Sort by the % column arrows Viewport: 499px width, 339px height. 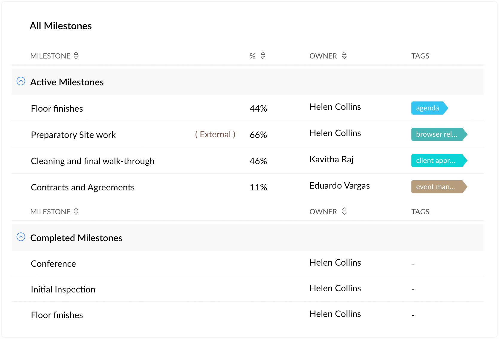(x=263, y=56)
